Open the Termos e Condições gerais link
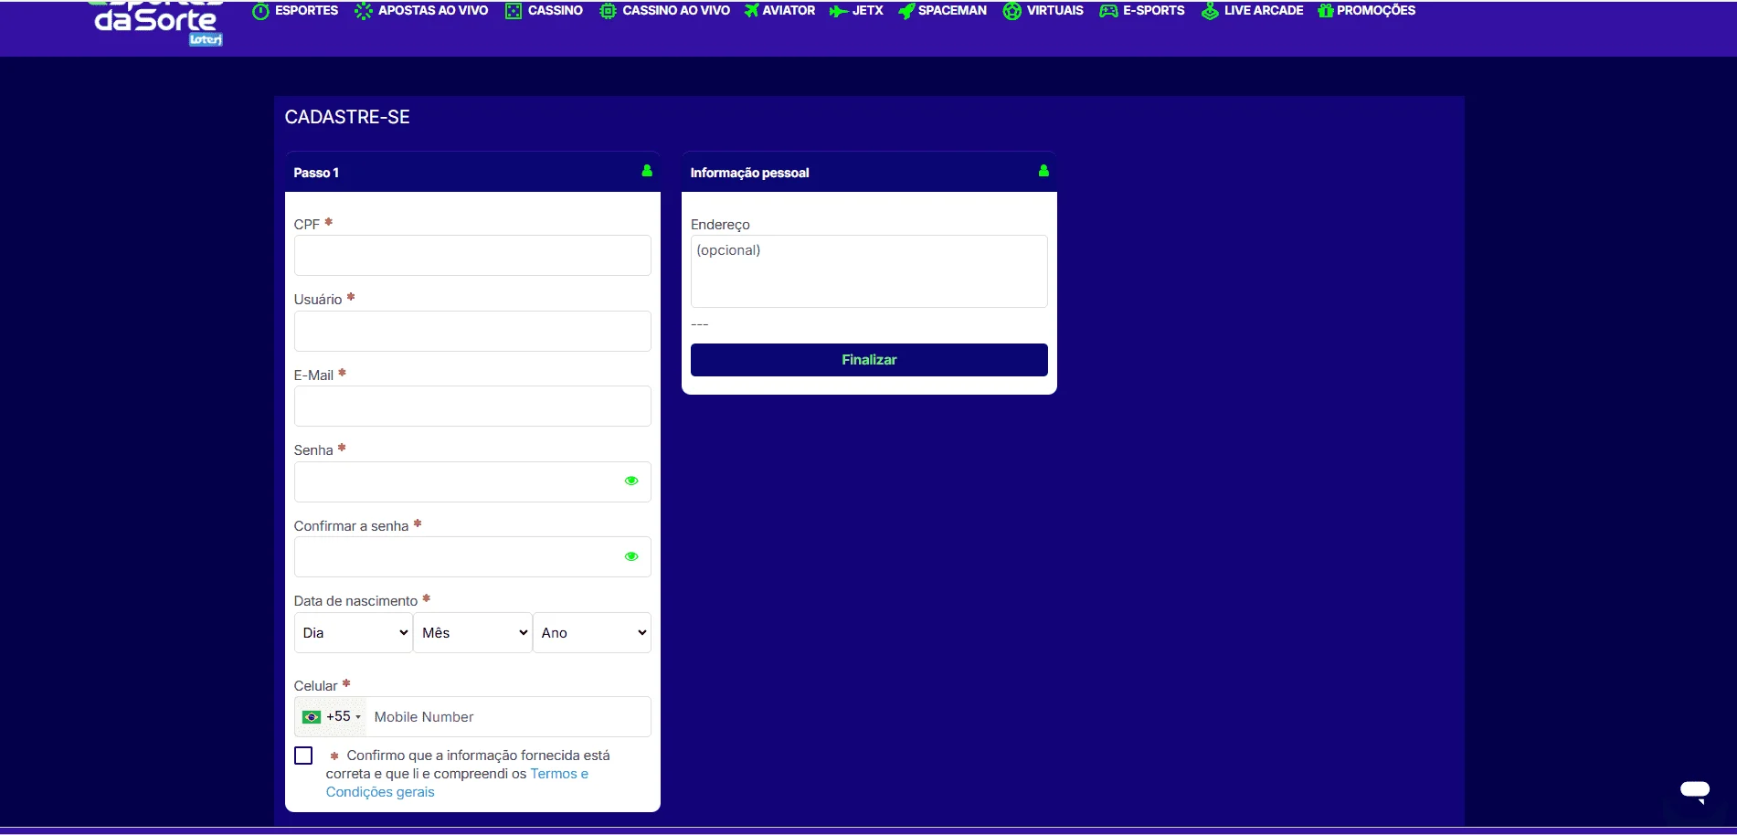This screenshot has width=1737, height=835. coord(457,783)
